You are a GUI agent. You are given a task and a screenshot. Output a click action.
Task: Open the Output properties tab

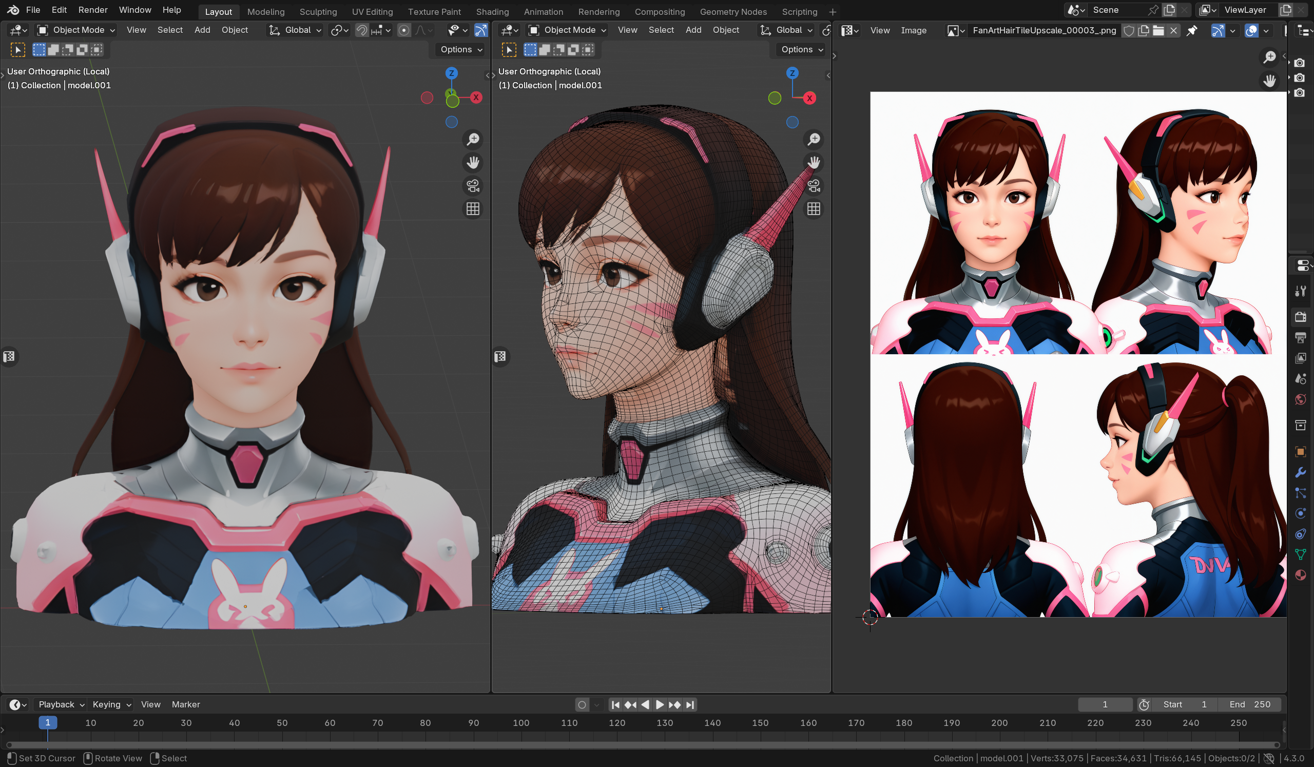(1301, 337)
